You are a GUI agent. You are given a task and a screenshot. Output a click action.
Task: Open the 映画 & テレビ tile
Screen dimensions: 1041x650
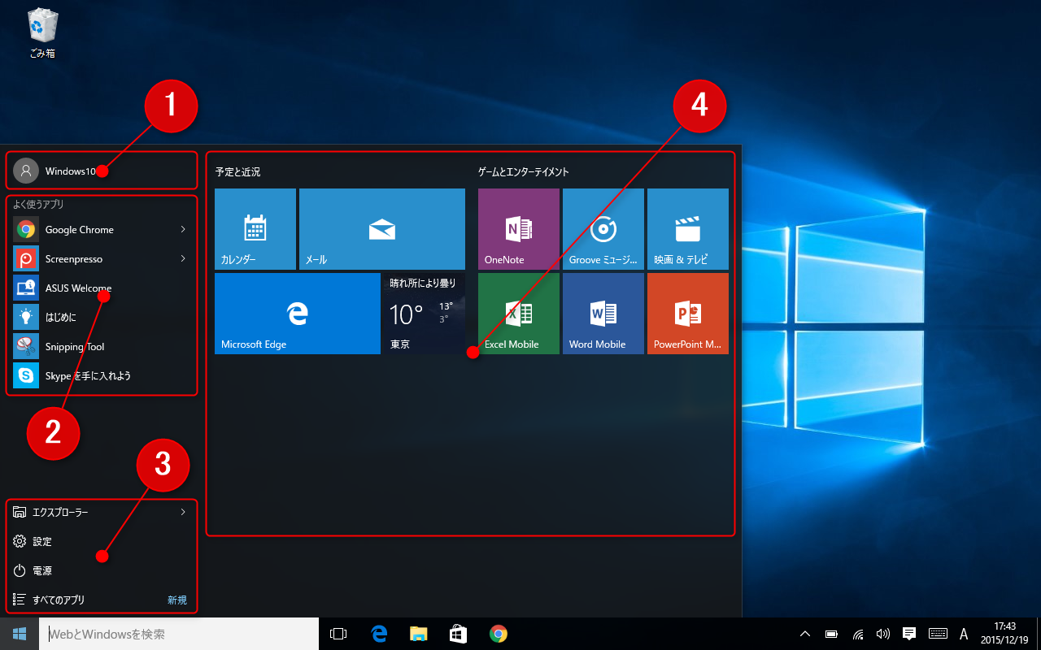pos(688,229)
